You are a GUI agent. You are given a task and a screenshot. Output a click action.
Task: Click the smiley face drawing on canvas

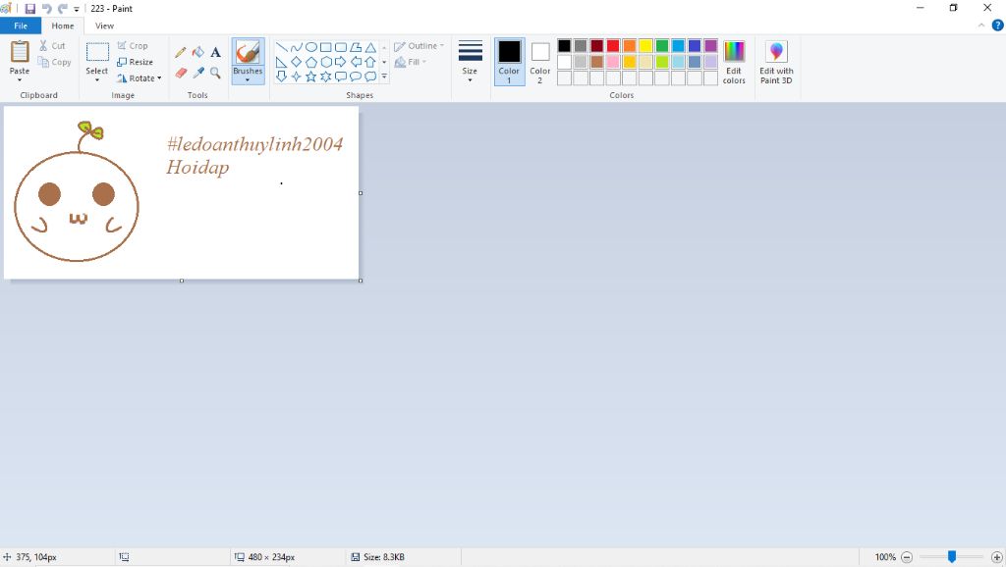coord(77,191)
